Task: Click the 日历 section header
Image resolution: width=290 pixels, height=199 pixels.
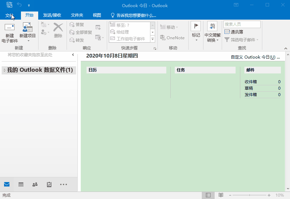Action: pos(126,70)
